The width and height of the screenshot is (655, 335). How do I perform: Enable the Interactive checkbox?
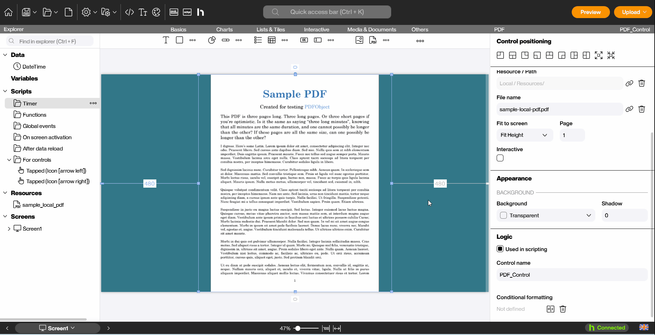click(x=500, y=158)
